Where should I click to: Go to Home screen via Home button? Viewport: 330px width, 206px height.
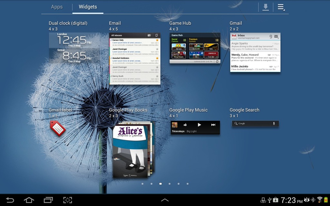pyautogui.click(x=29, y=200)
